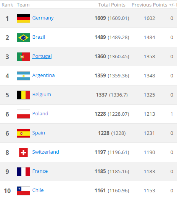
Task: Click the Switzerland flag icon
Action: point(23,152)
